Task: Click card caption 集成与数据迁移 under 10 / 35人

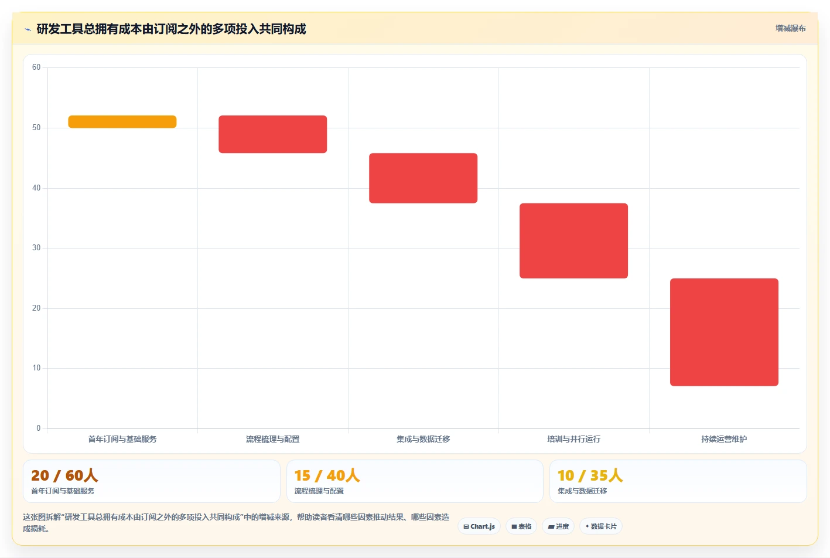Action: point(582,491)
